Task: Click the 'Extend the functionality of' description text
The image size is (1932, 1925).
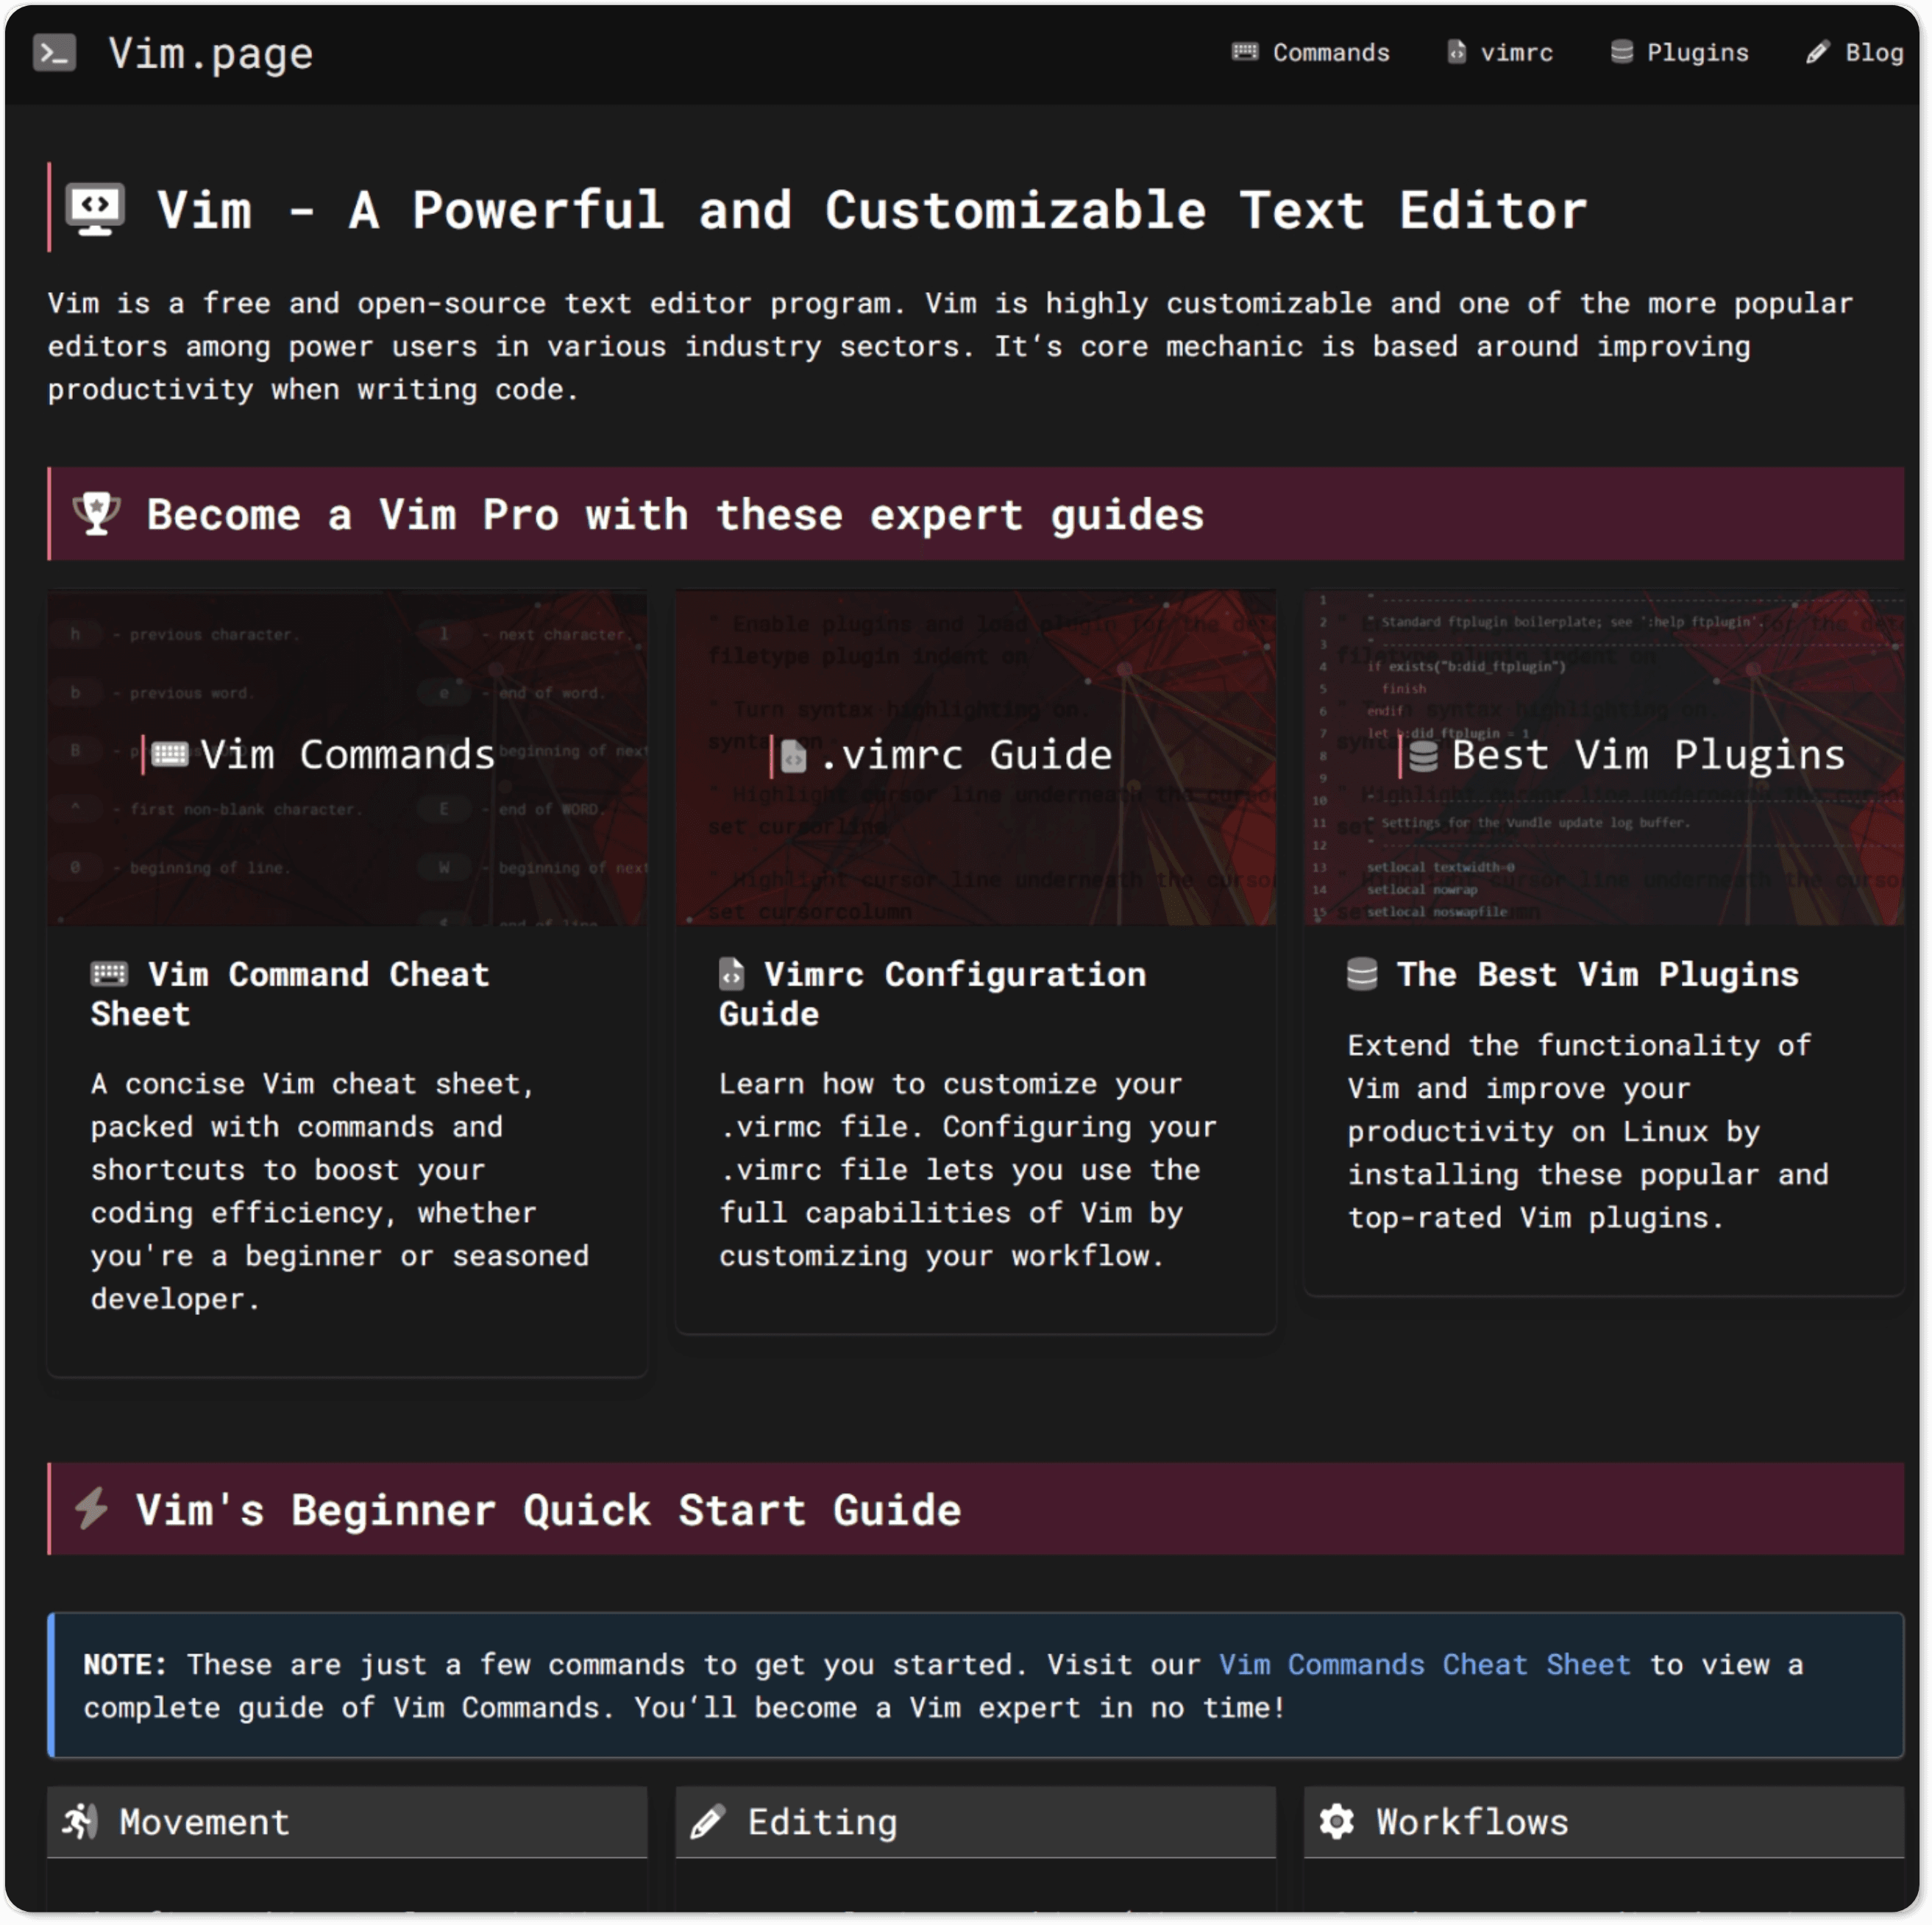Action: pyautogui.click(x=1588, y=1131)
